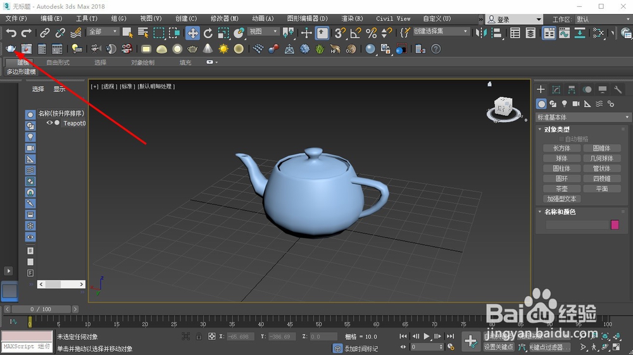
Task: Activate Select and Rotate tool
Action: click(208, 33)
